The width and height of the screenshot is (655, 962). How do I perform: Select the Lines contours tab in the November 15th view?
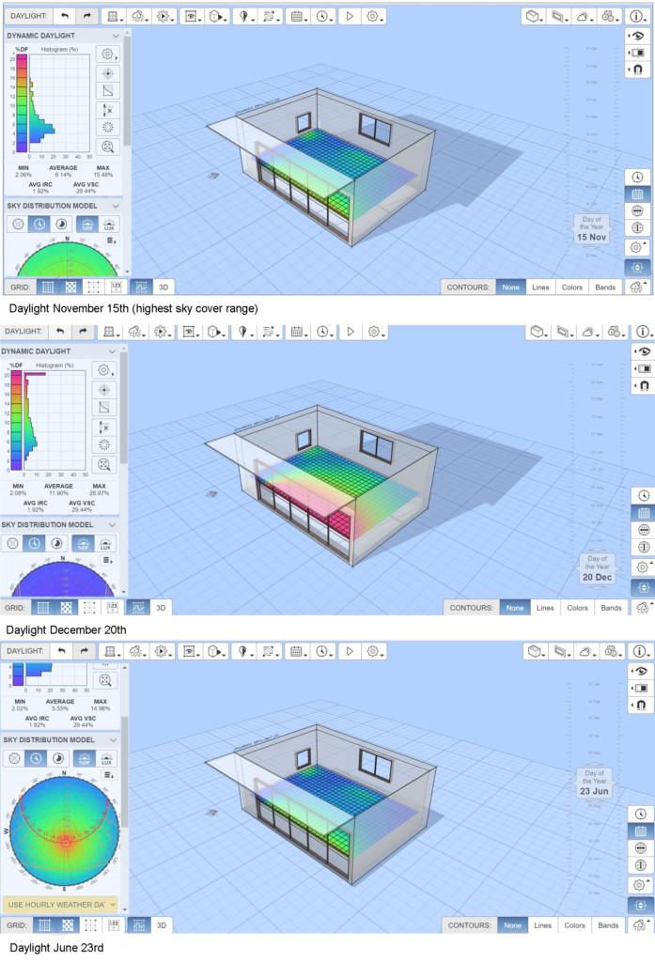pos(540,287)
